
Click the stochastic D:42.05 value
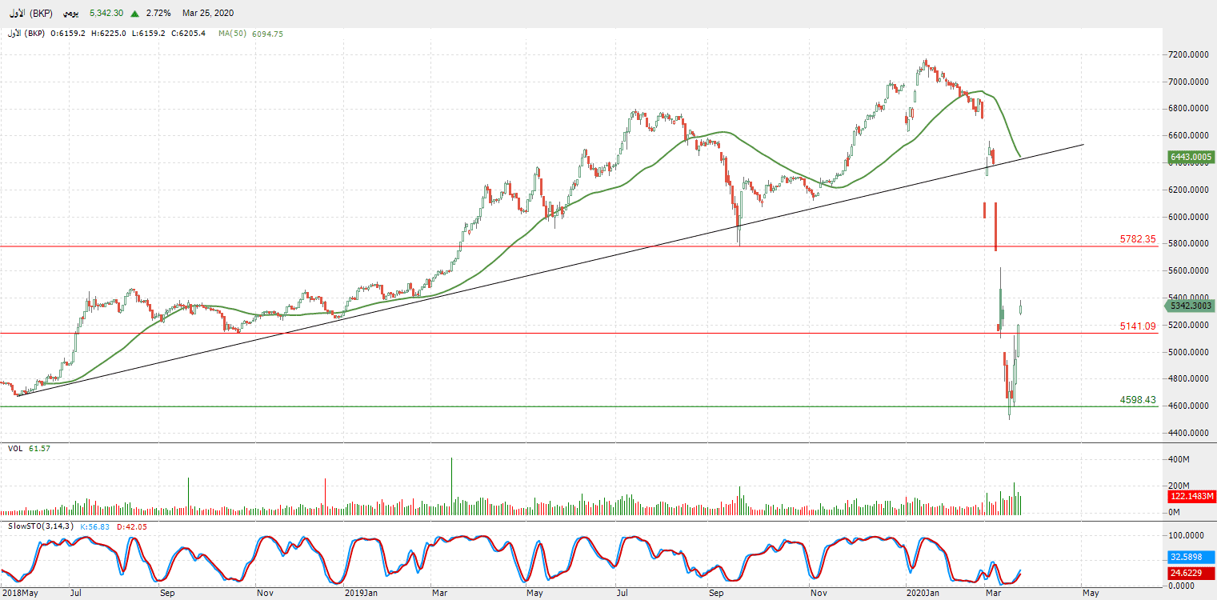click(132, 526)
